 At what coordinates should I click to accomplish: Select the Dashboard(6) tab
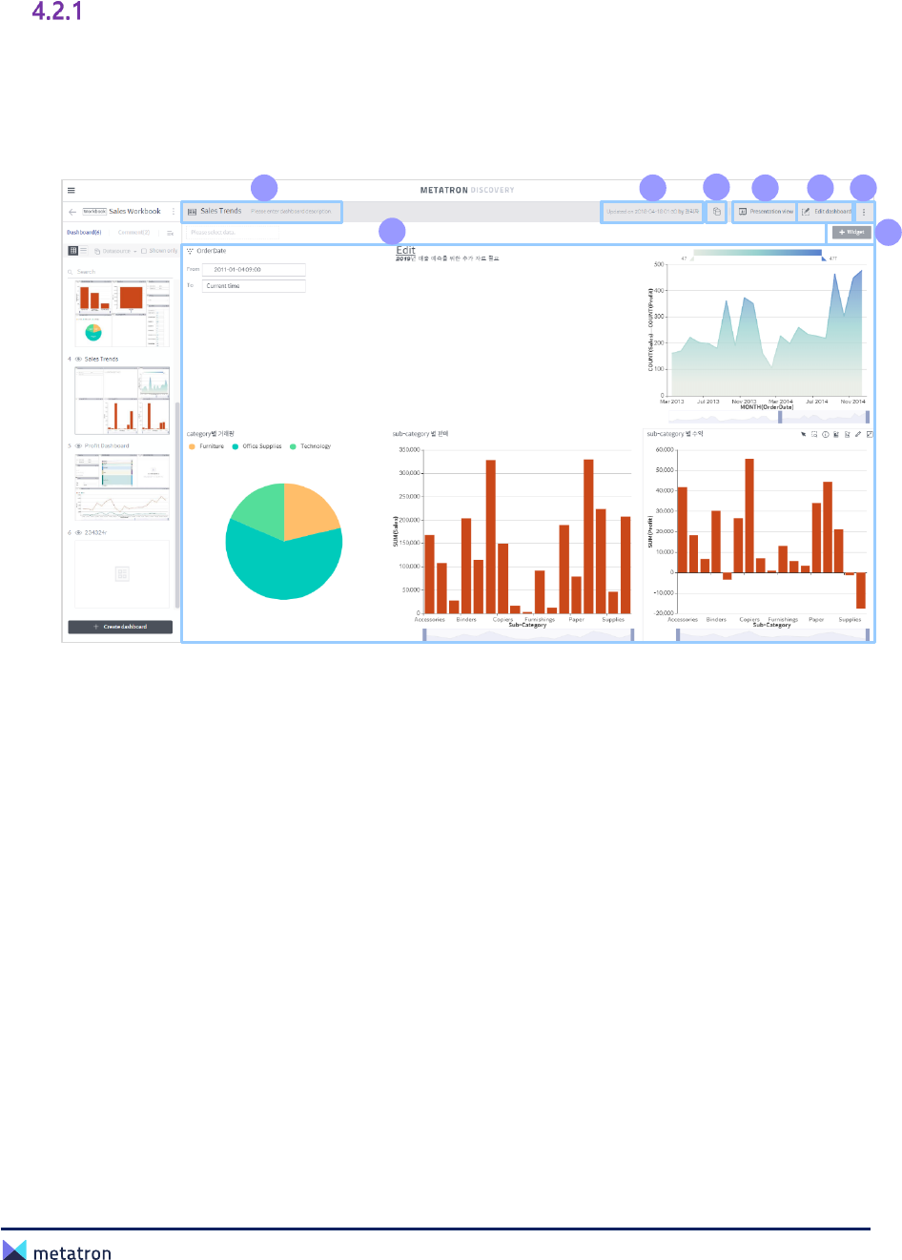click(x=84, y=233)
